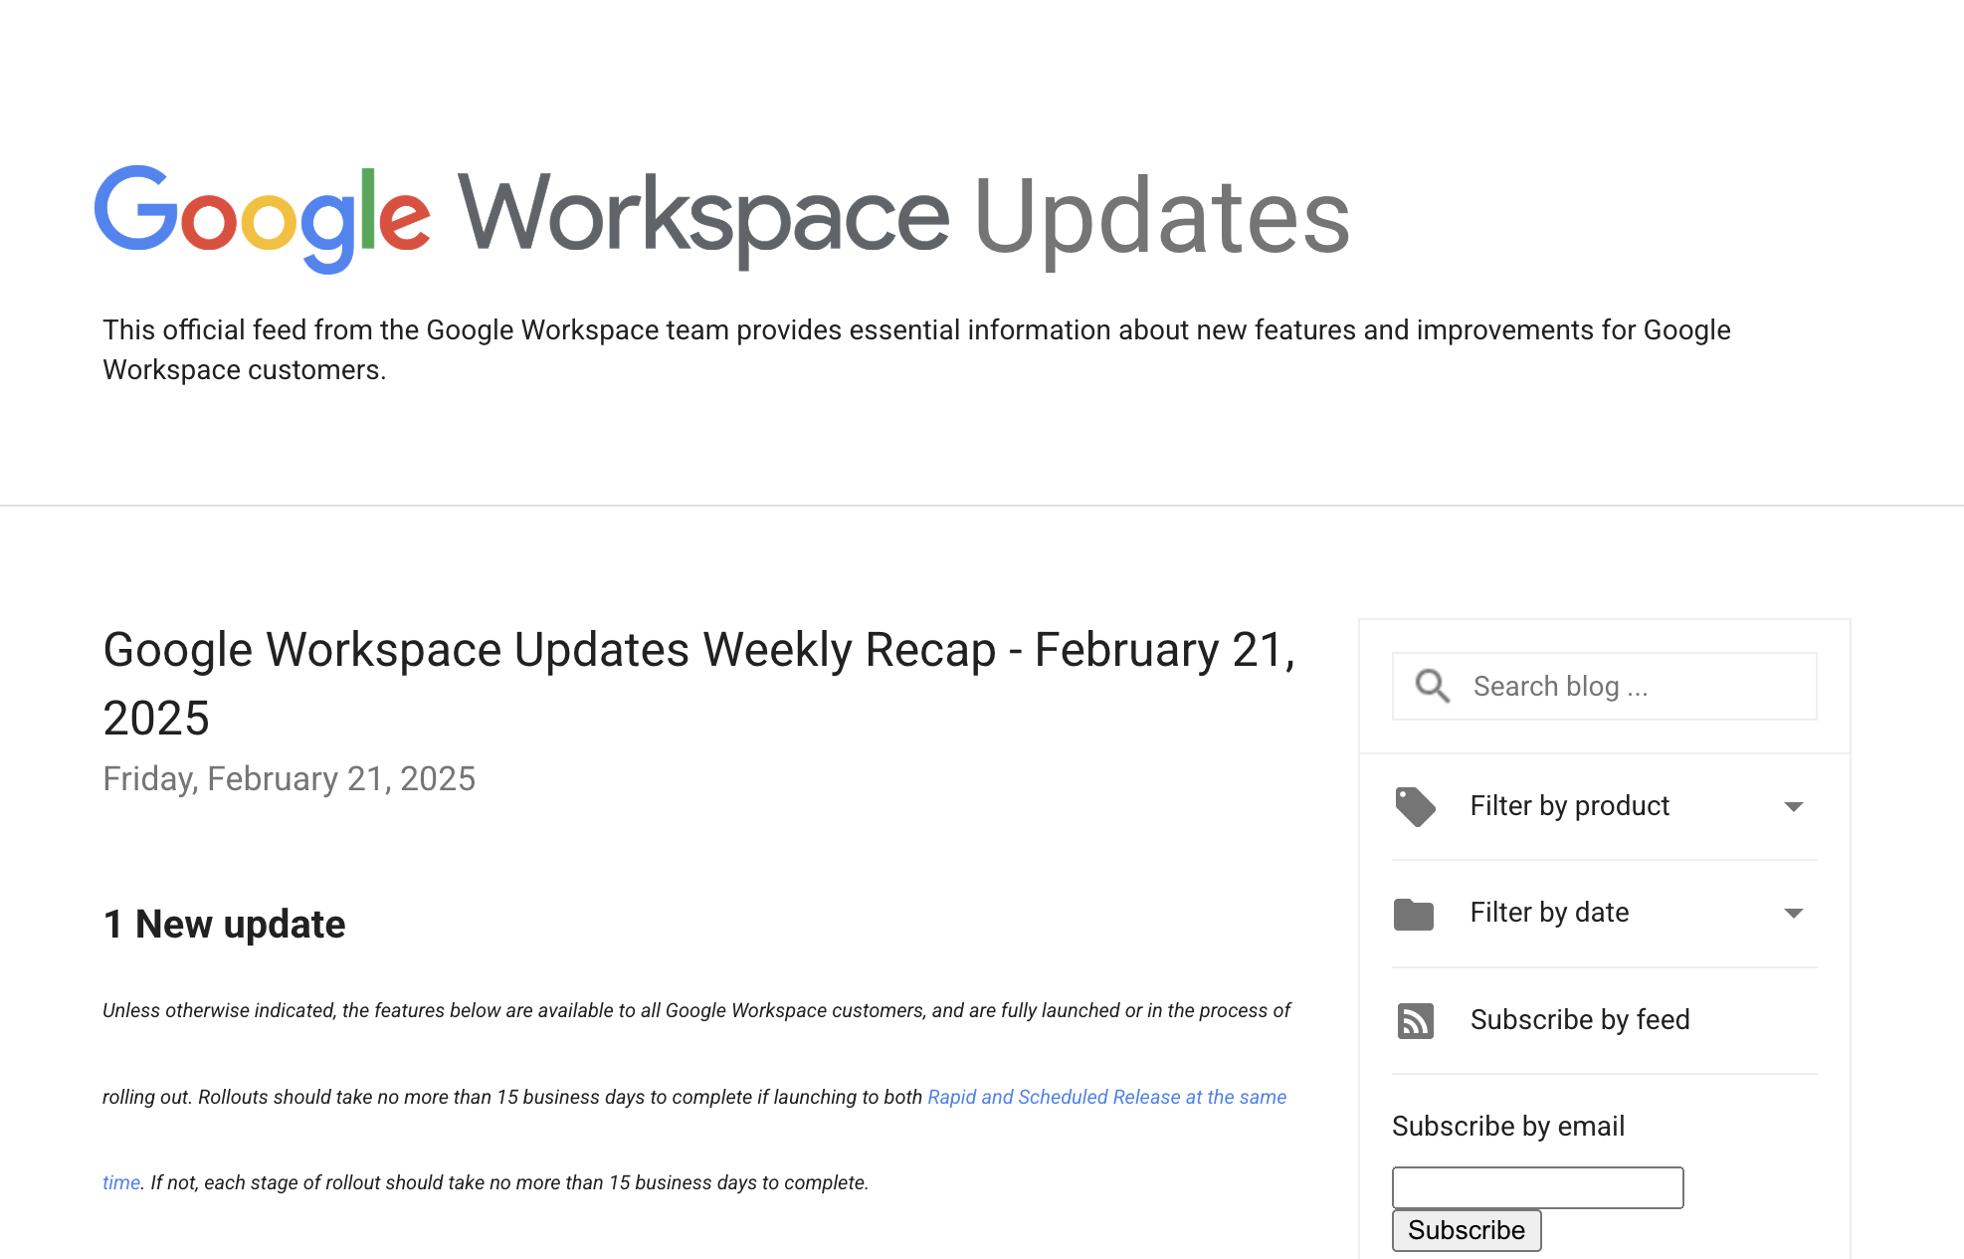
Task: Open the Filter by product menu
Action: 1570,806
